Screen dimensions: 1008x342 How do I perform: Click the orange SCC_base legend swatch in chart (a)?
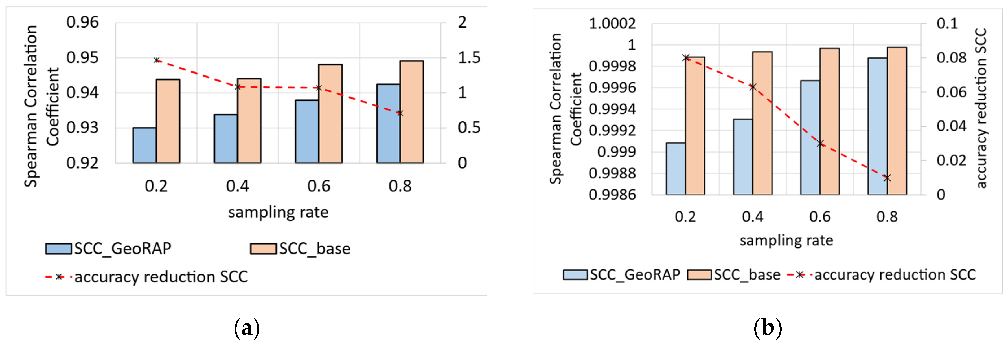(263, 249)
